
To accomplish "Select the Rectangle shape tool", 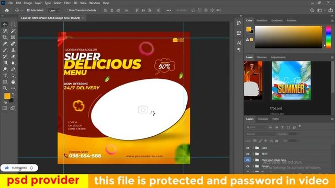I will (x=5, y=82).
